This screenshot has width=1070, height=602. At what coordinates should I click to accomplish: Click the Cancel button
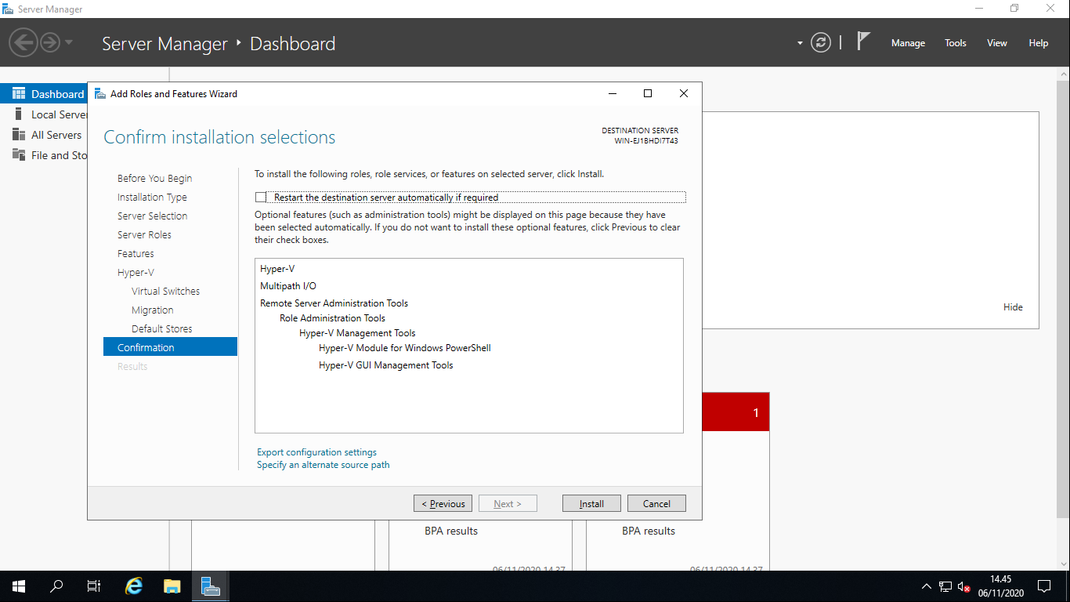(x=656, y=504)
